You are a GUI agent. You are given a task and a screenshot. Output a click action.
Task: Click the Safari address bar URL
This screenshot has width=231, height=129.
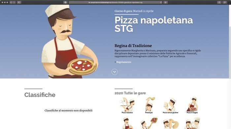click(115, 2)
